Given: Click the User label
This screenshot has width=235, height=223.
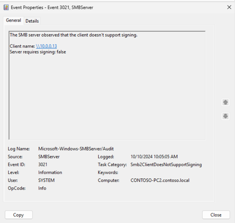Looking at the screenshot, I should point(12,180).
